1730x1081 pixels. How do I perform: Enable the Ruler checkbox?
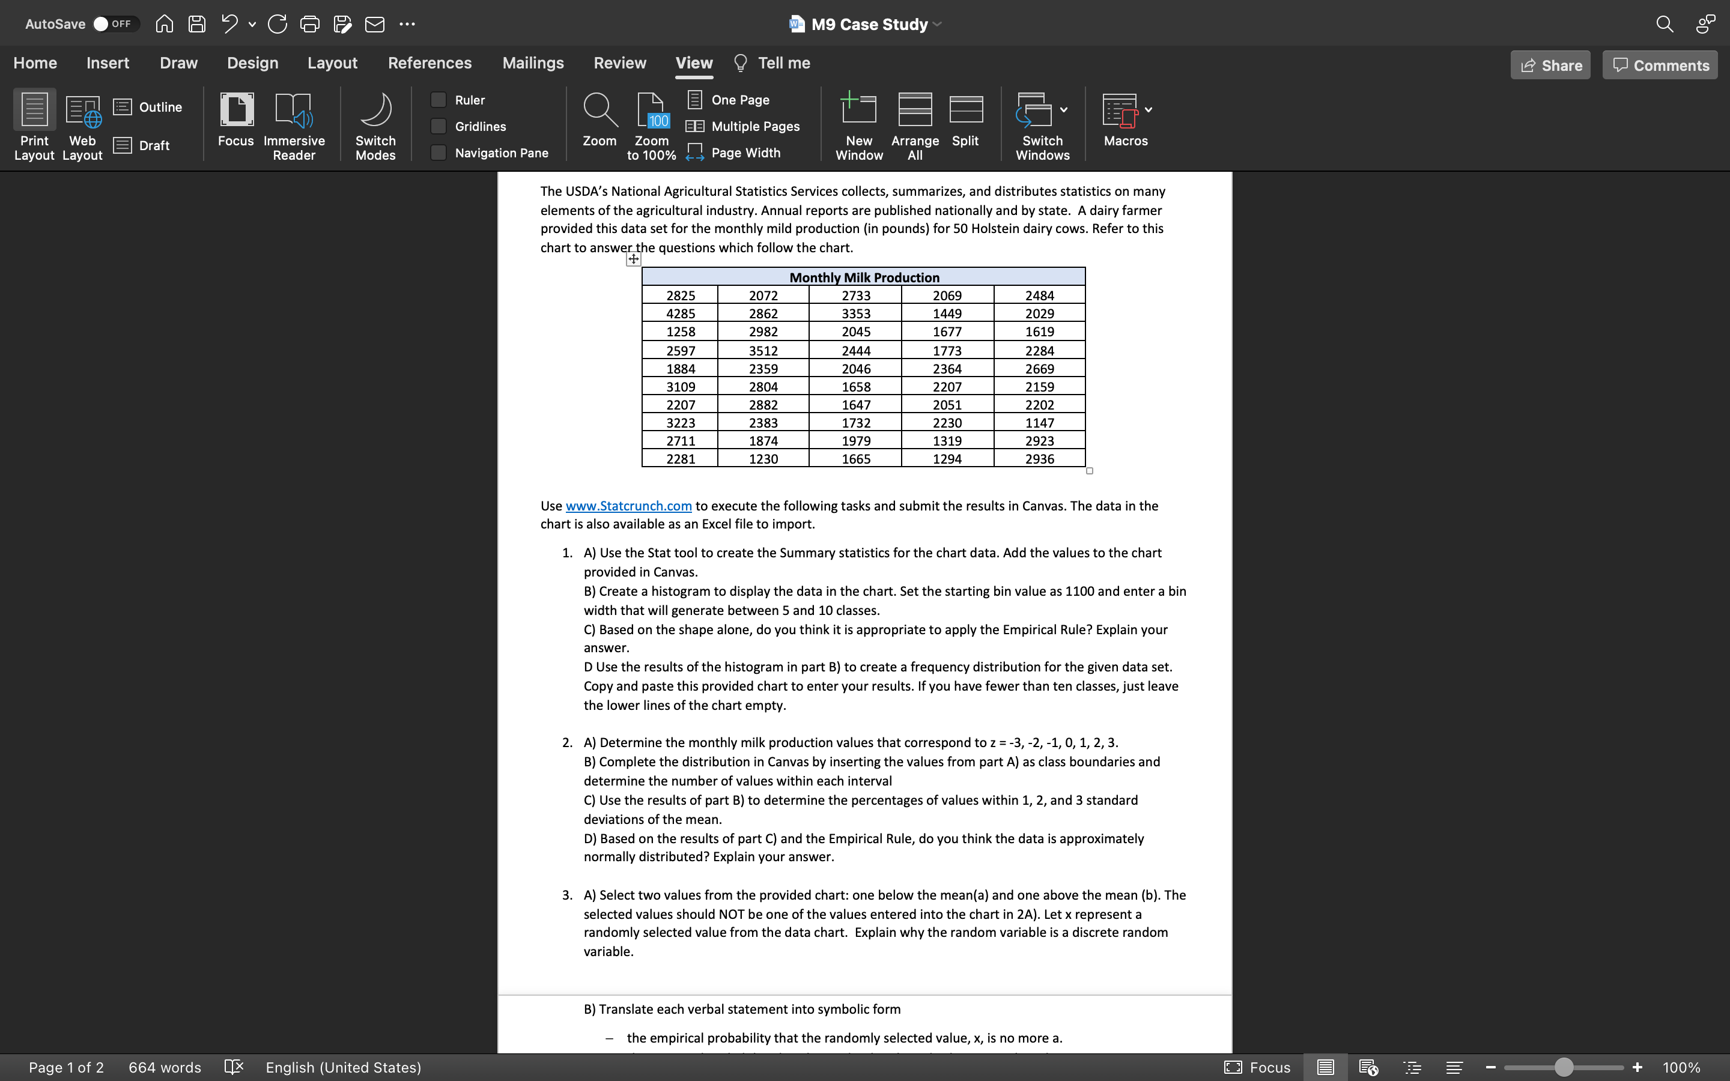click(439, 99)
